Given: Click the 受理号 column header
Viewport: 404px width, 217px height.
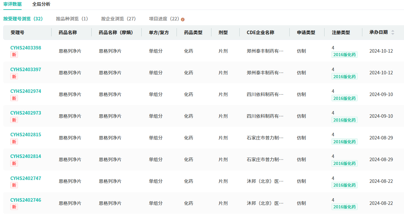Looking at the screenshot, I should coord(17,33).
